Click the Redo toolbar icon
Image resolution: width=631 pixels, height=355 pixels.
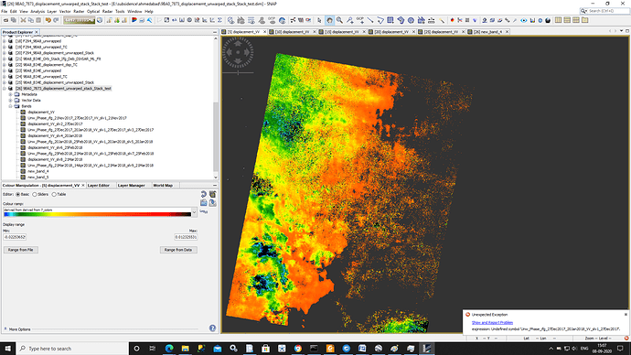point(56,20)
